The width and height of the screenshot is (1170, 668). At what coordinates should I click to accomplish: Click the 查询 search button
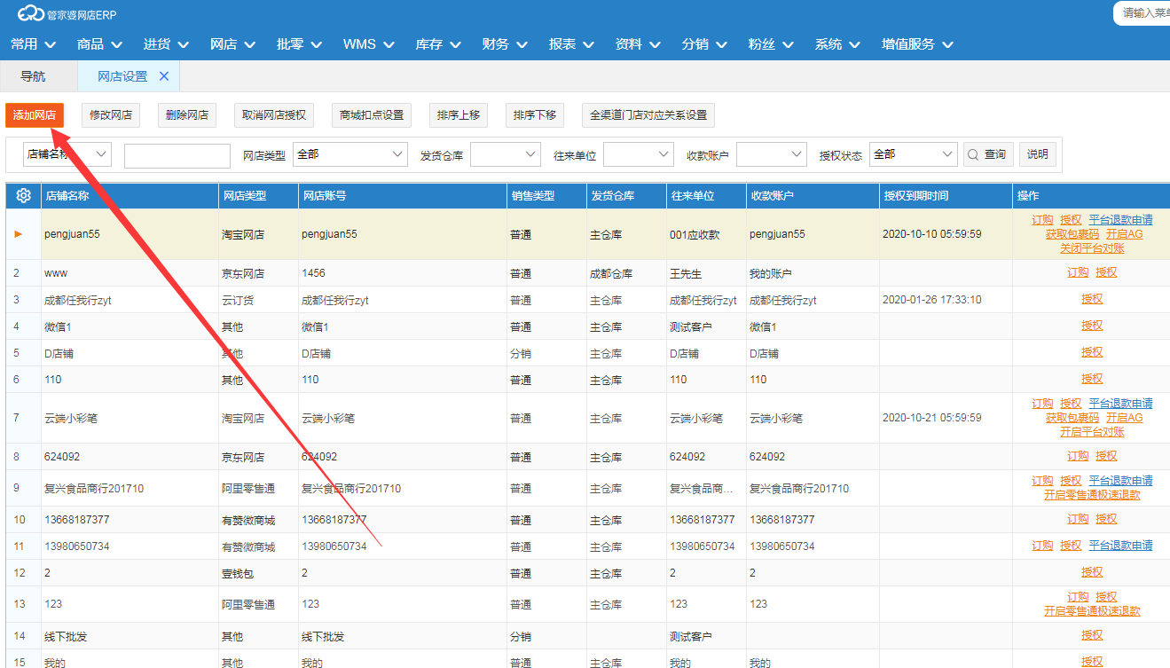pos(988,154)
